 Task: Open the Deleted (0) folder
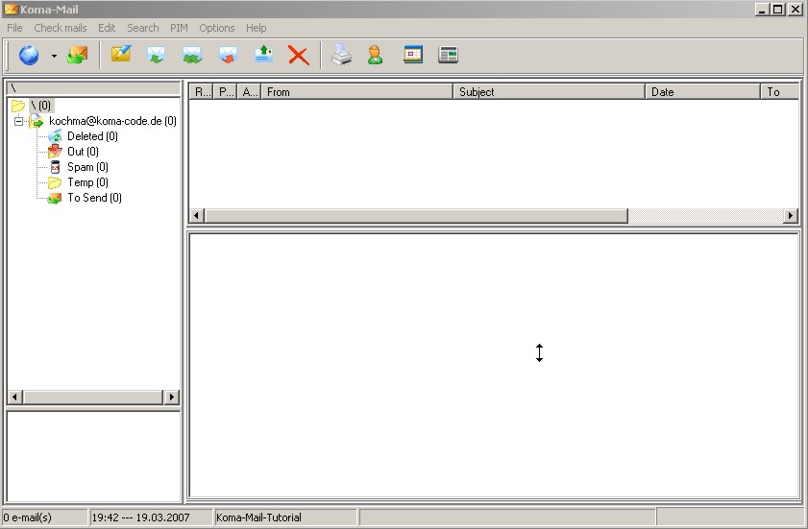(x=93, y=136)
